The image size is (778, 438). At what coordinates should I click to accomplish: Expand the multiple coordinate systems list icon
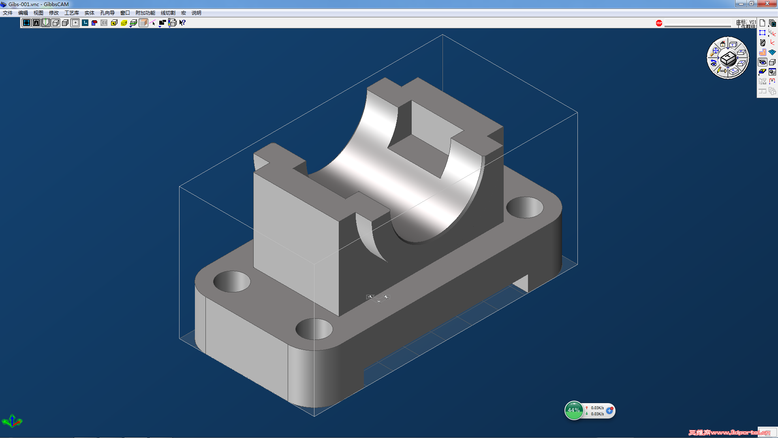pos(772,33)
